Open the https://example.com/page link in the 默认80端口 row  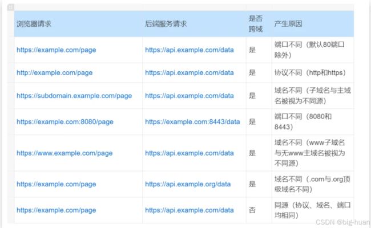pyautogui.click(x=57, y=50)
